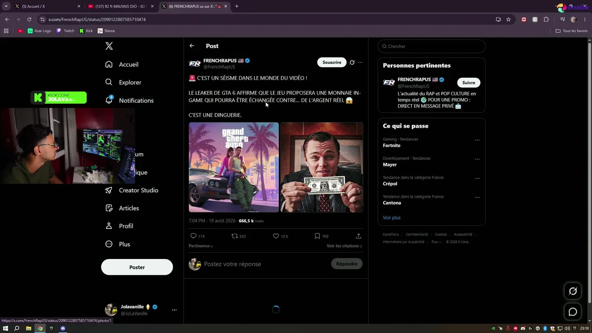Open Tous les favoris bookmarks folder
The image size is (592, 333).
pos(571,31)
